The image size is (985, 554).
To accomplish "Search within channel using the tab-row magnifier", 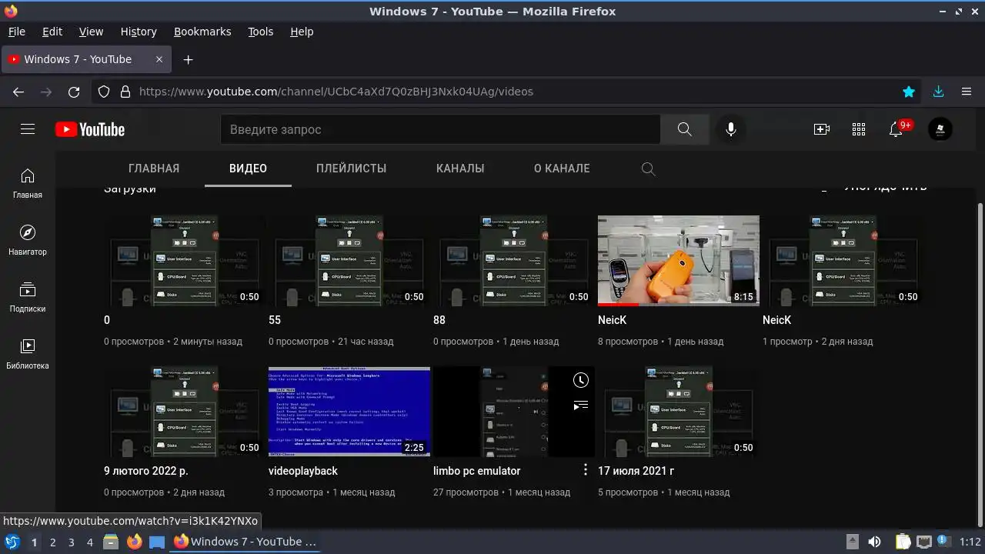I will (x=648, y=169).
